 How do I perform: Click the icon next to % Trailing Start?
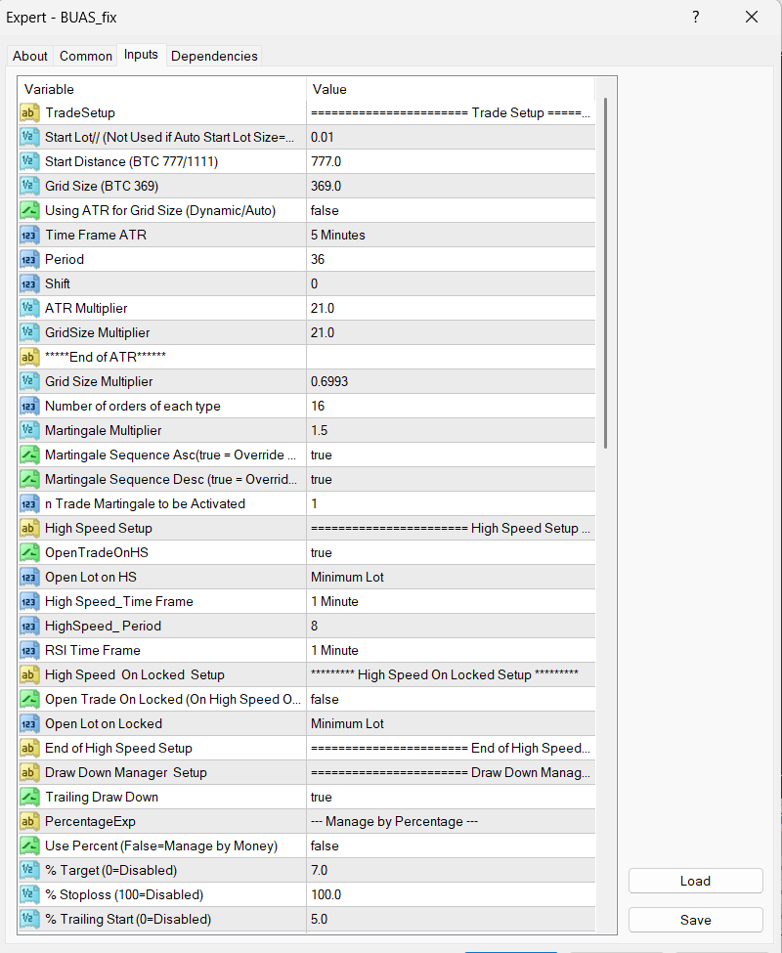coord(29,919)
